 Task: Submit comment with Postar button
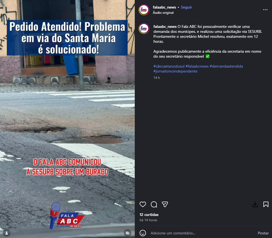click(x=263, y=233)
